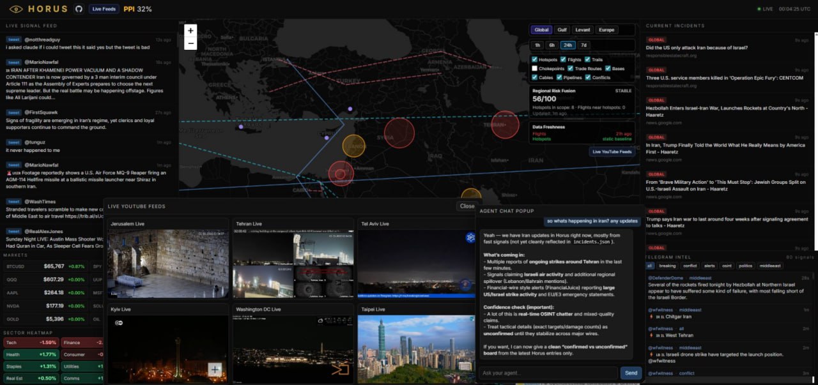Click the PPI 32% indicator

[137, 9]
